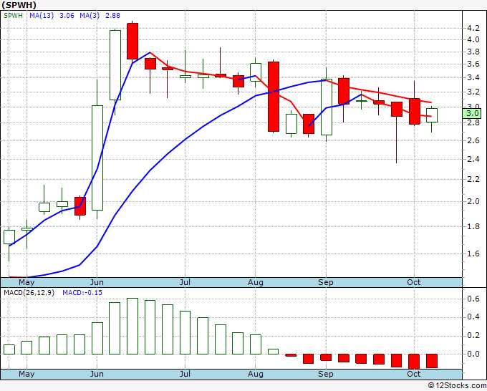Screen dimensions: 487x391
Task: Click the green highlighted 3.0 current price box
Action: tap(472, 113)
